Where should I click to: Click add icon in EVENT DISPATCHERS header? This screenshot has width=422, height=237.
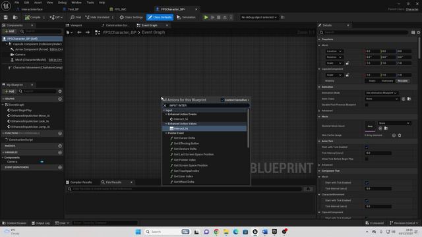click(x=60, y=167)
